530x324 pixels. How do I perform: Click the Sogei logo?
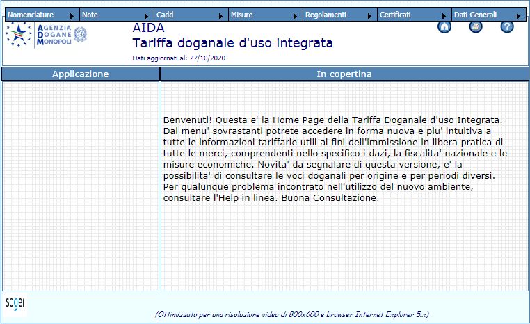[15, 304]
